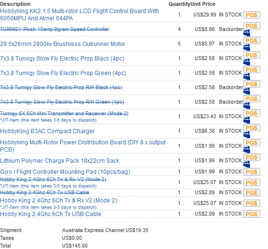Click the PG$ badge for Gyro Flight Controller Mounting Pad
268x249 pixels.
click(x=252, y=172)
